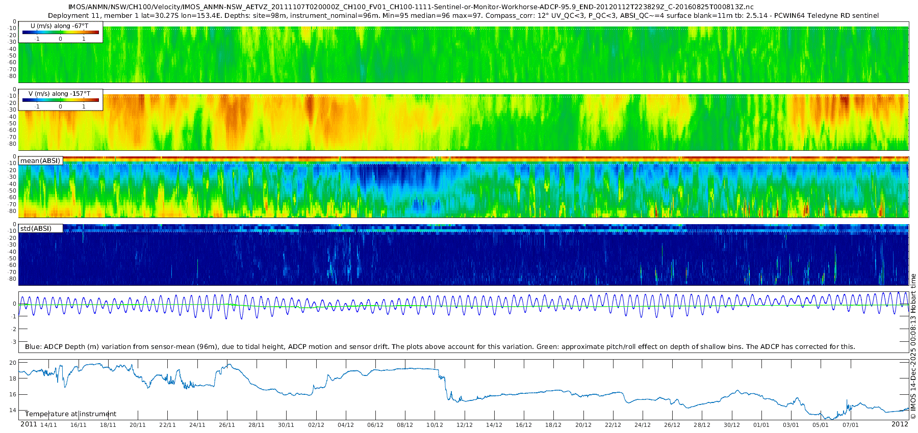Click the 'V (m/s) along -157°T' legend title

(x=60, y=94)
